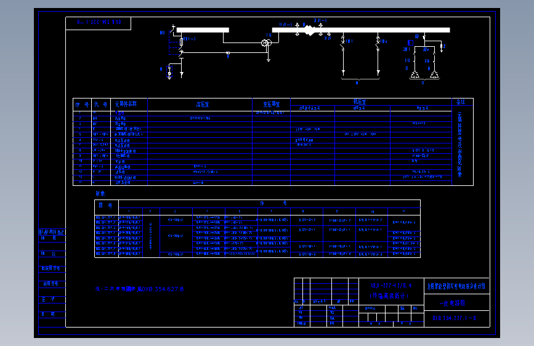Screen dimensions: 534x346
Task: Select the mirrored drawing number in the top-left box
Action: coord(99,22)
